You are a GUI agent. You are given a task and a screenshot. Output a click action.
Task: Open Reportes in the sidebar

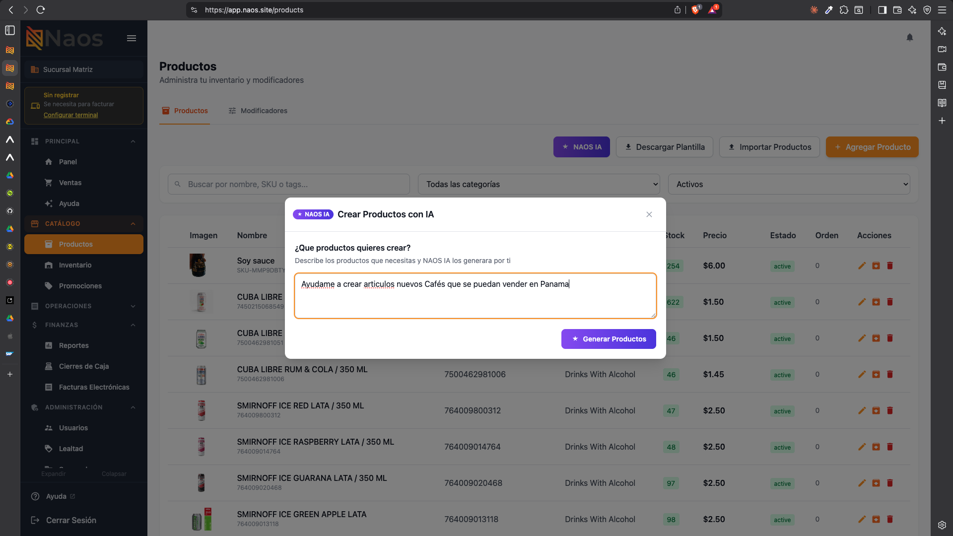[84, 345]
